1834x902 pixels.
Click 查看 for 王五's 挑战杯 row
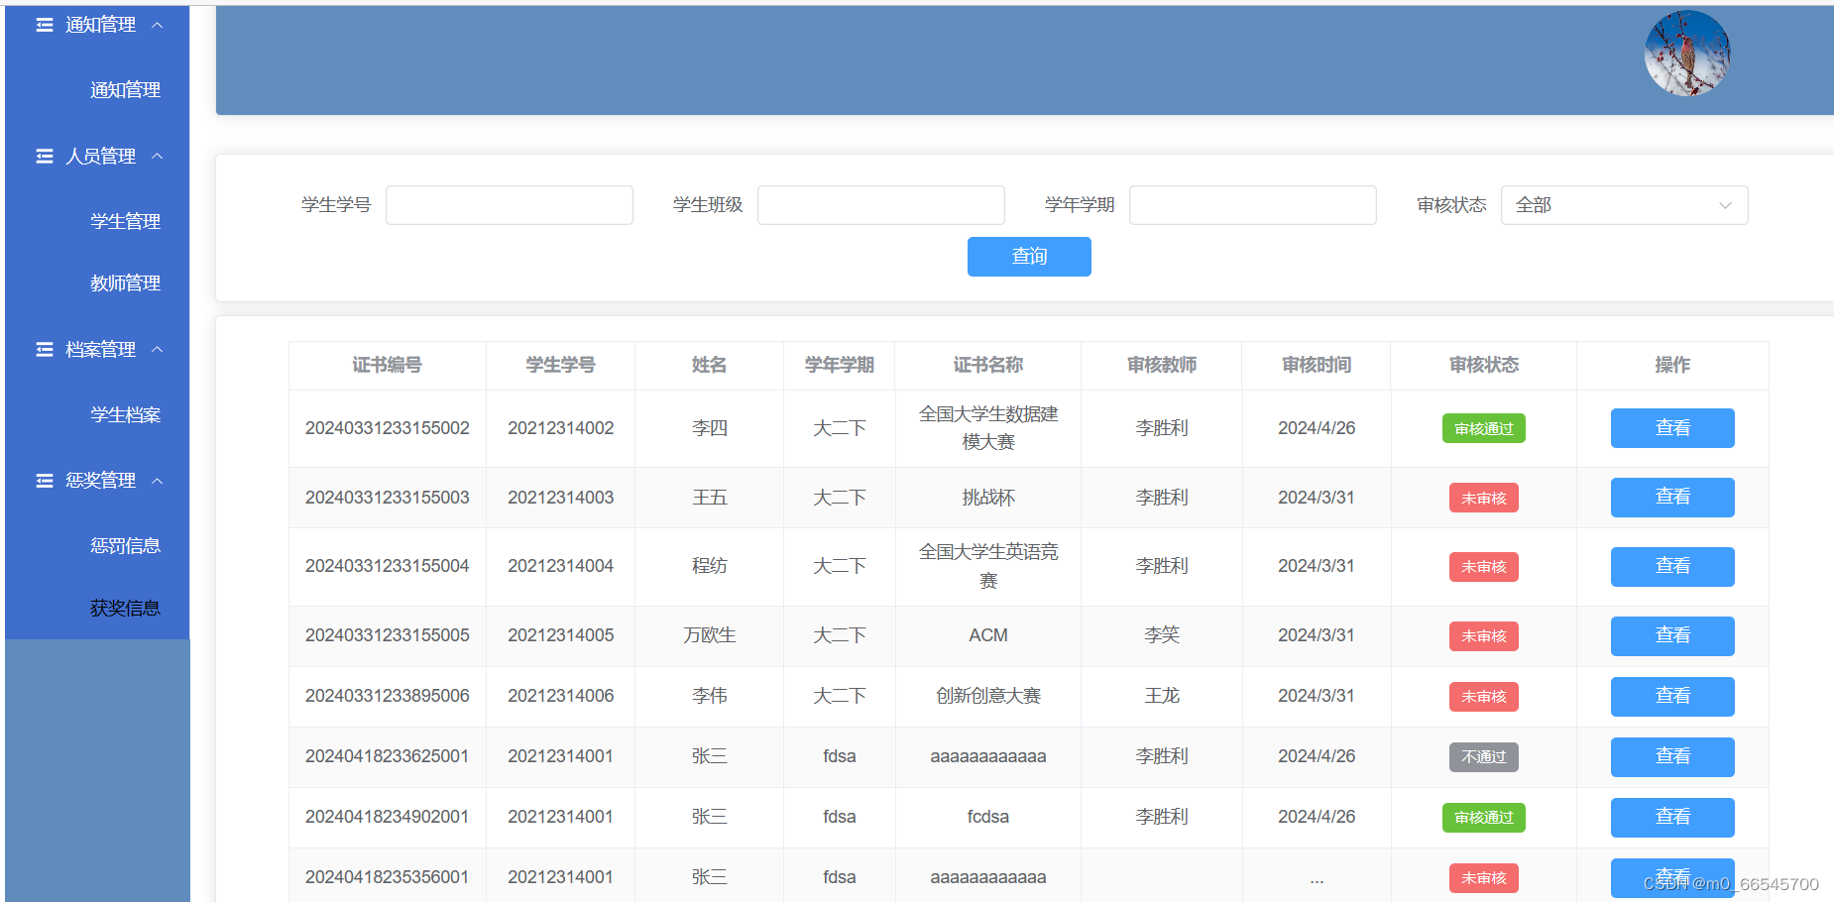pyautogui.click(x=1672, y=498)
